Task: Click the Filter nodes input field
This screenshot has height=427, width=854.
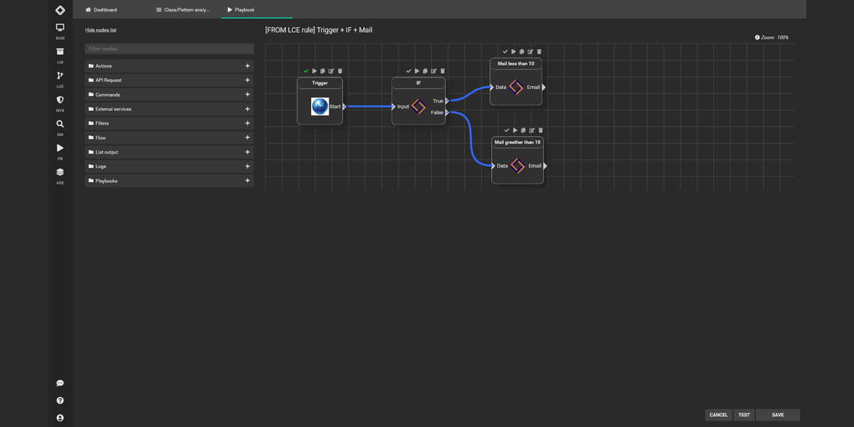Action: point(169,49)
